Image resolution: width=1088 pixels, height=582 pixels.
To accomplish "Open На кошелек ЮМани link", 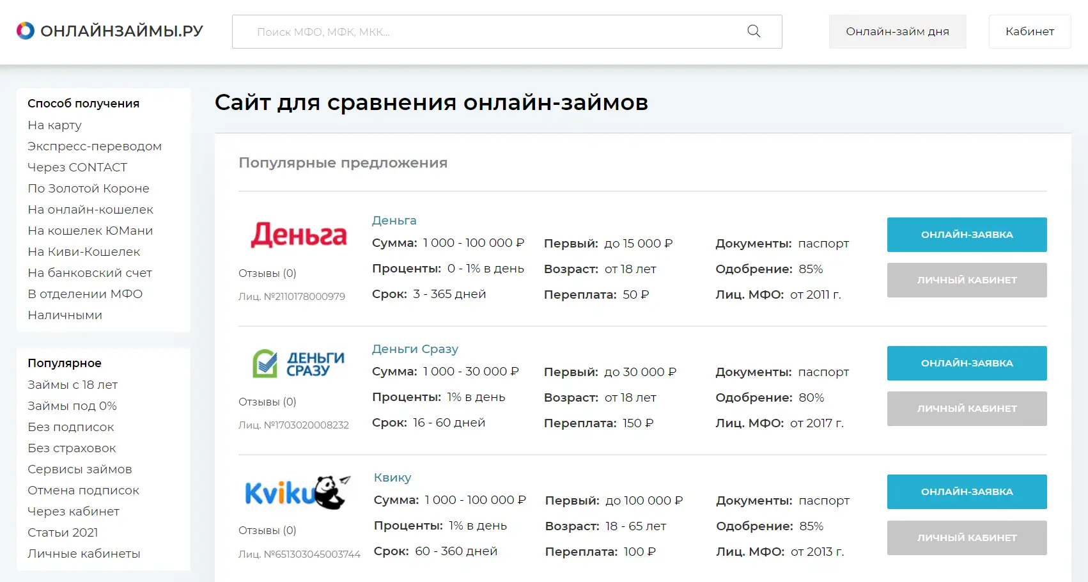I will point(90,231).
